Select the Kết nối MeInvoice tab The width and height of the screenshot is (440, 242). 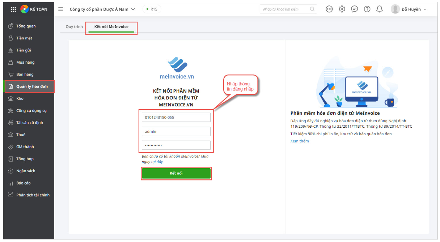point(111,27)
